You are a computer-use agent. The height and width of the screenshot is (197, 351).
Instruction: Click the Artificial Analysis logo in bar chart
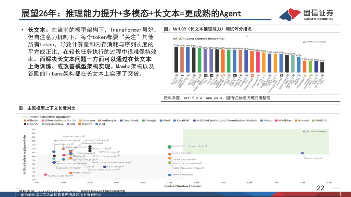pos(314,42)
